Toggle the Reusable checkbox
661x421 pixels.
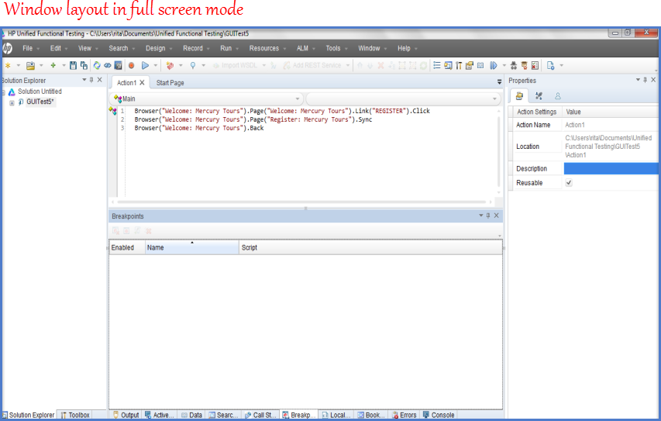(569, 183)
